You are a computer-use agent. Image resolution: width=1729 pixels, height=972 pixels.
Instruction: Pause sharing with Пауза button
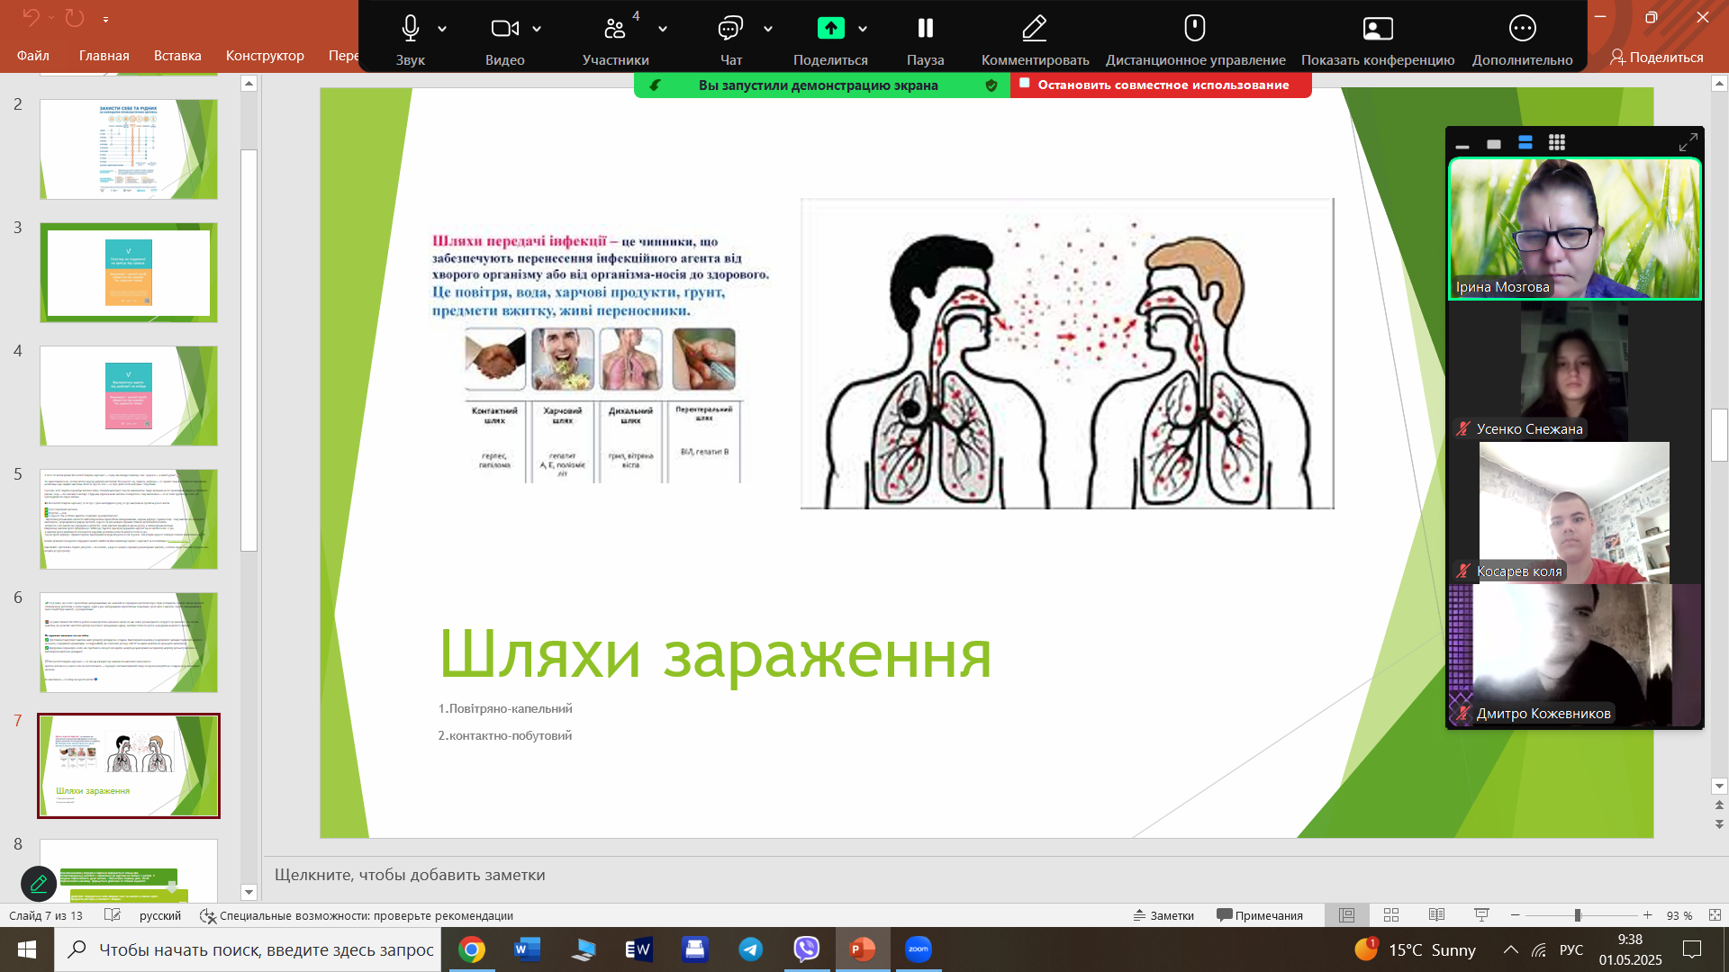coord(925,38)
